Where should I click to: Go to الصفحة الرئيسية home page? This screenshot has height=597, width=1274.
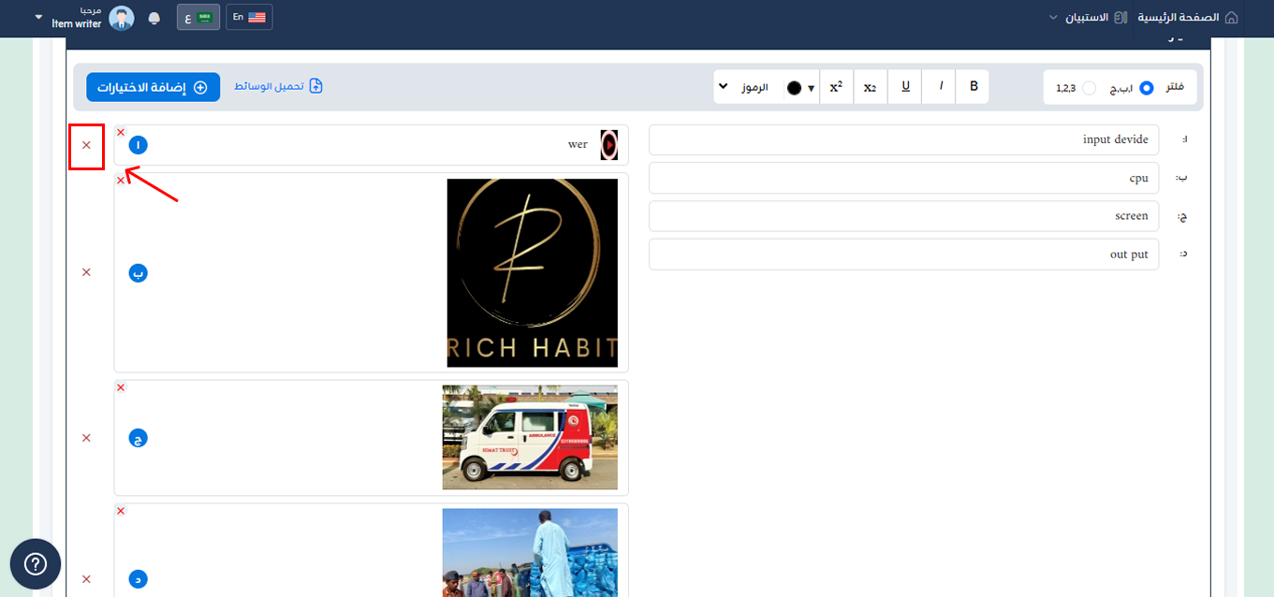tap(1188, 18)
